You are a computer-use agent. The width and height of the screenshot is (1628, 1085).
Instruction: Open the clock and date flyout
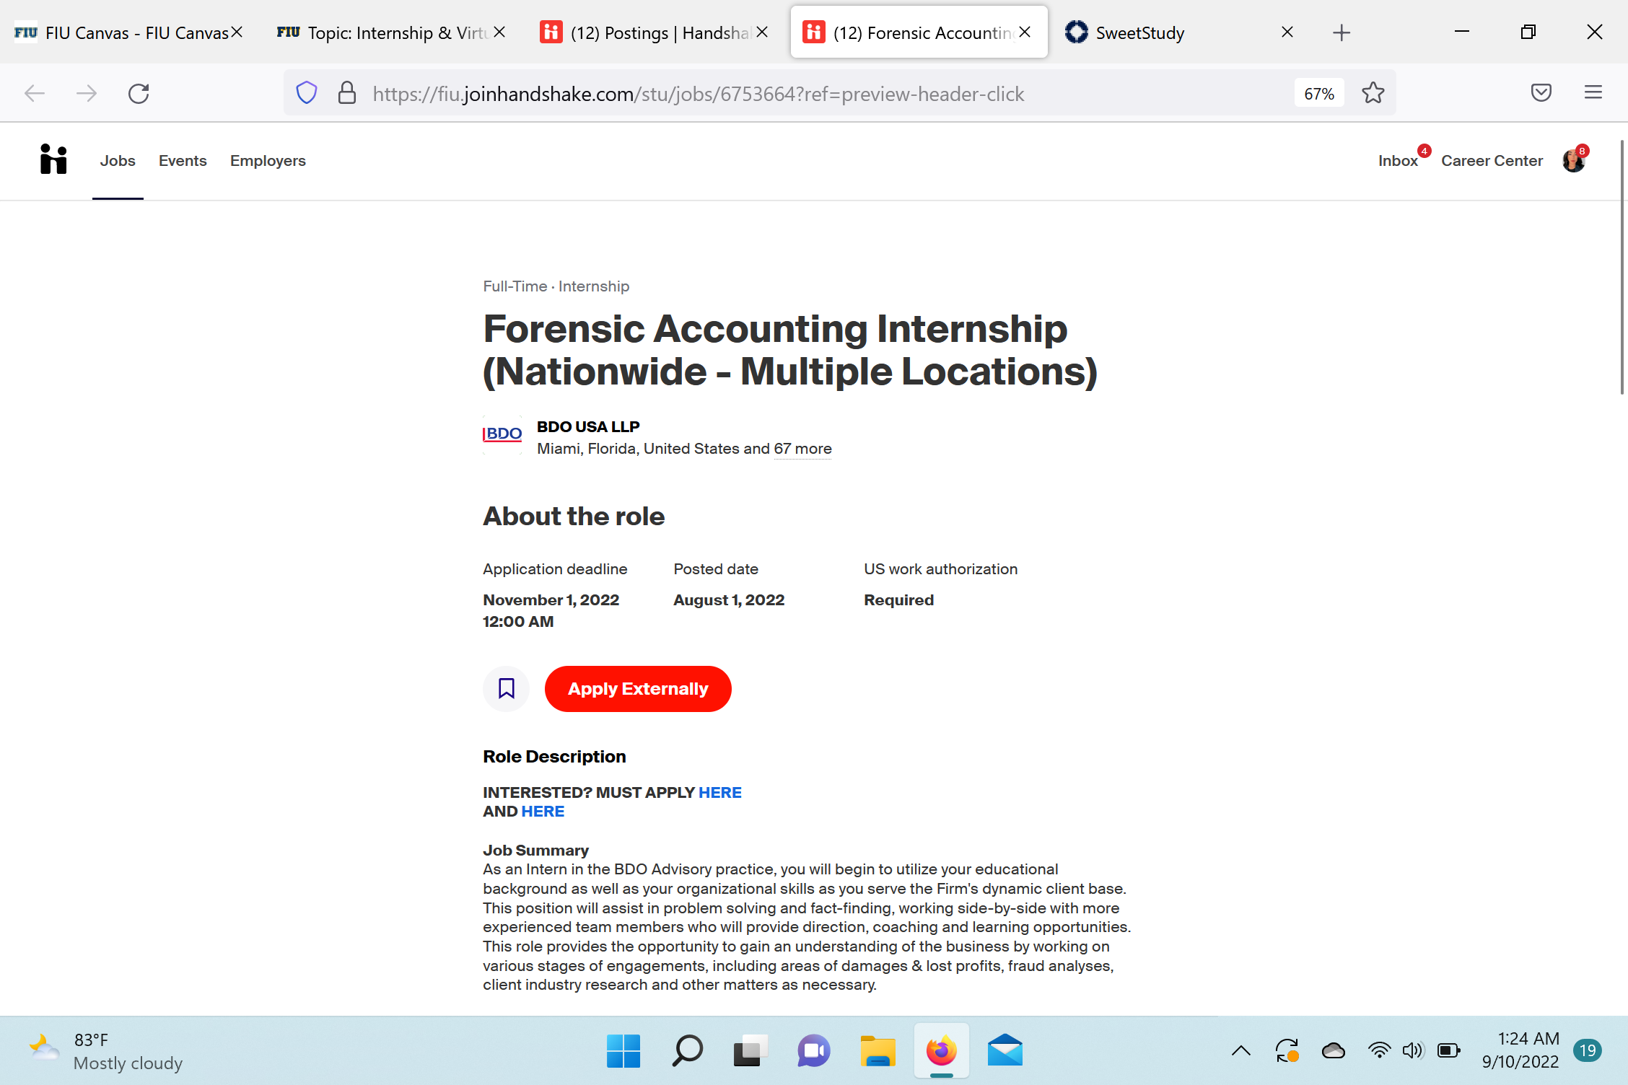(x=1520, y=1050)
